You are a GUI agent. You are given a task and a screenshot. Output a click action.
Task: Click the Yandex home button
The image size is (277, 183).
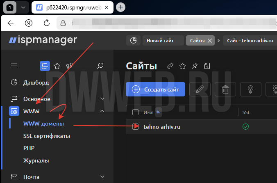pyautogui.click(x=29, y=23)
